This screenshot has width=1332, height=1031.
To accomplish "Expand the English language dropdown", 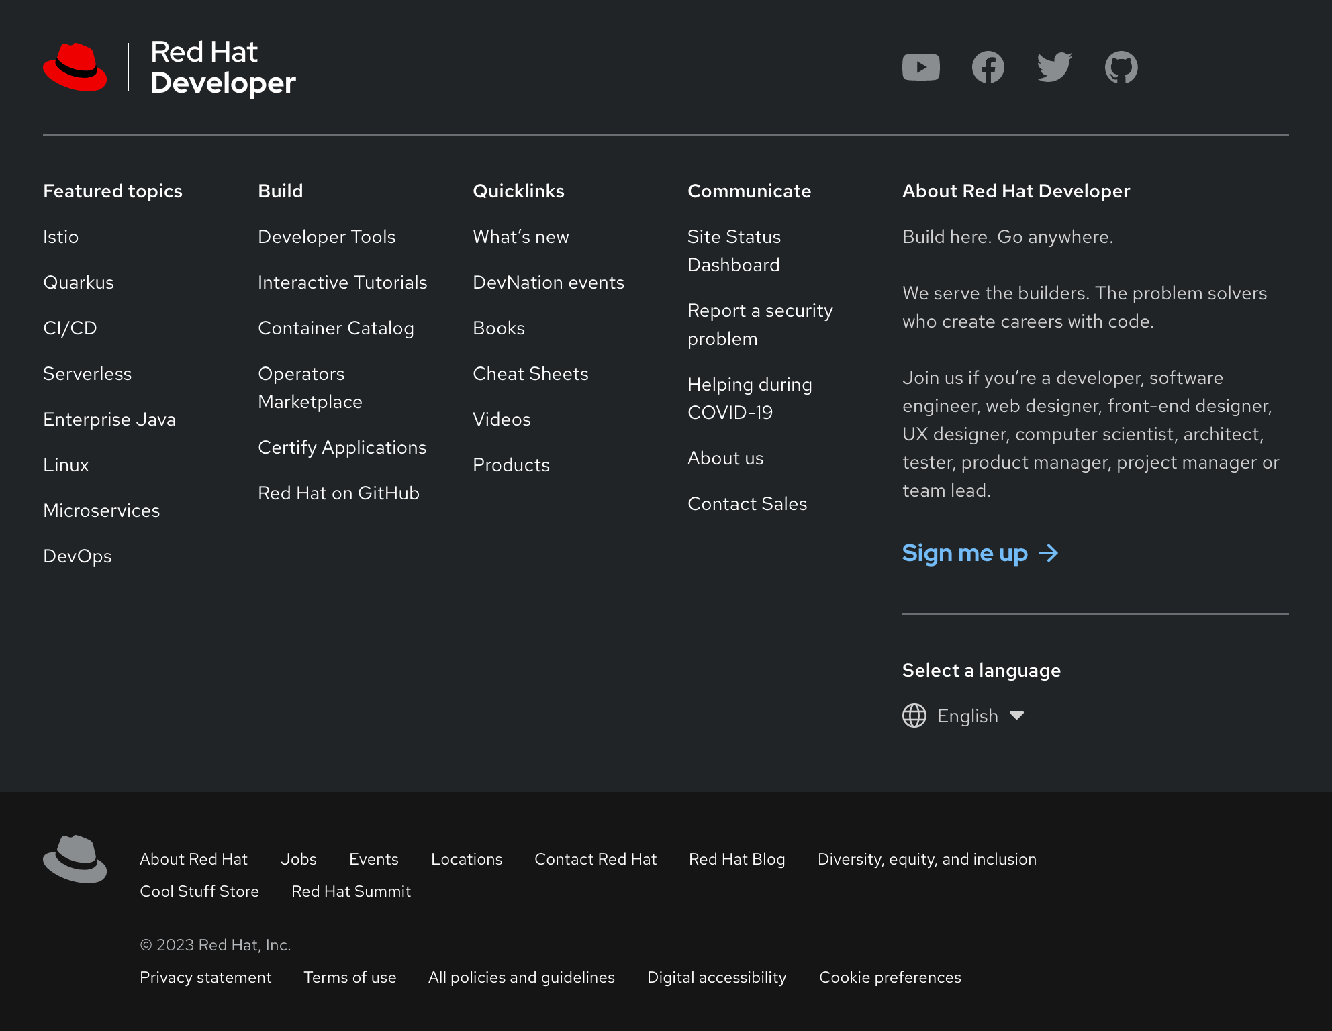I will coord(967,716).
